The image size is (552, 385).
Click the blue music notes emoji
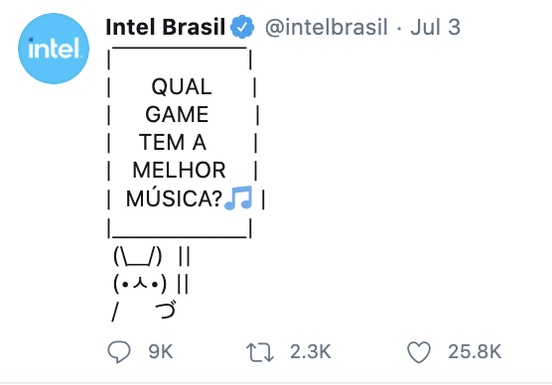pyautogui.click(x=238, y=197)
